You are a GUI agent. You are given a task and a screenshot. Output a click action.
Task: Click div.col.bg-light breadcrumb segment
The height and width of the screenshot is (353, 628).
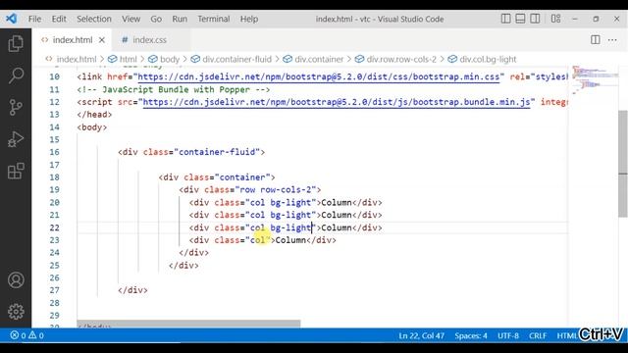pos(488,59)
